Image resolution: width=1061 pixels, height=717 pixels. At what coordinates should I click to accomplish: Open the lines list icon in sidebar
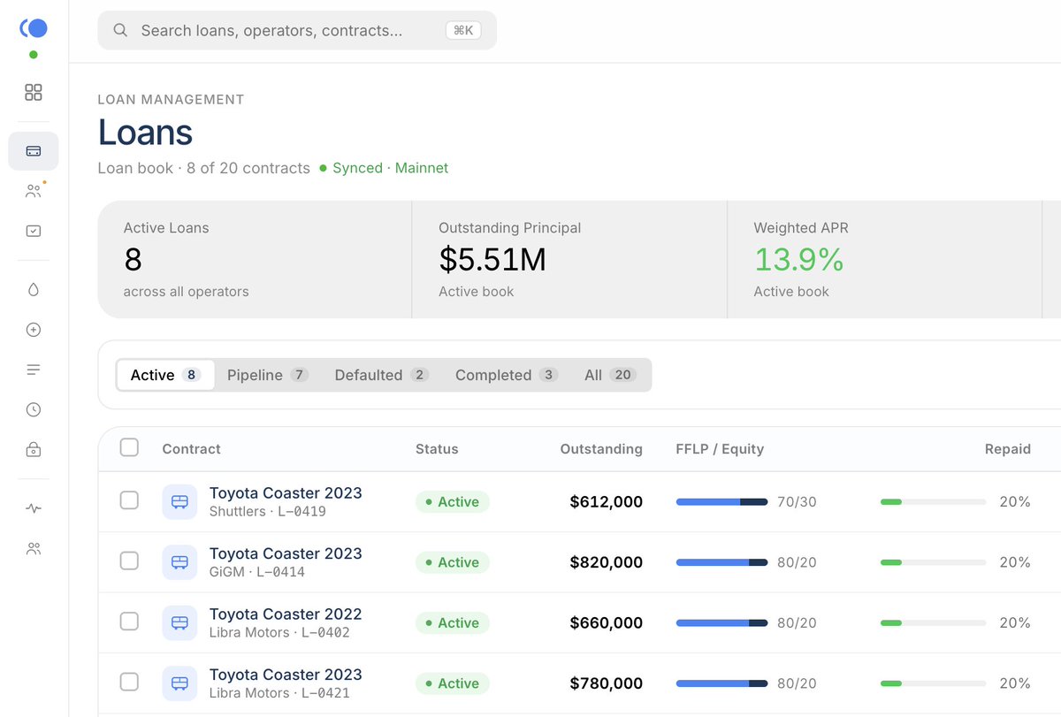pos(34,370)
